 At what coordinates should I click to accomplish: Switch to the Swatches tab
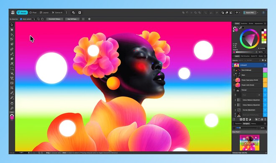coord(244,23)
